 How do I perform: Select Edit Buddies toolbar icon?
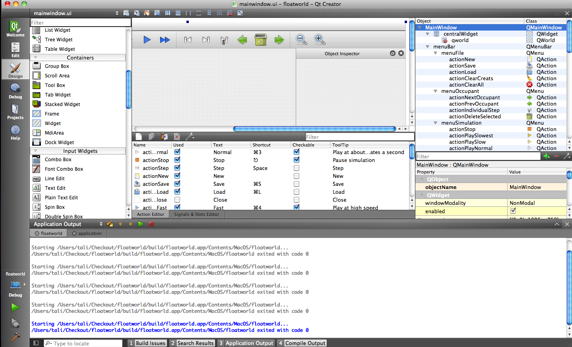147,13
